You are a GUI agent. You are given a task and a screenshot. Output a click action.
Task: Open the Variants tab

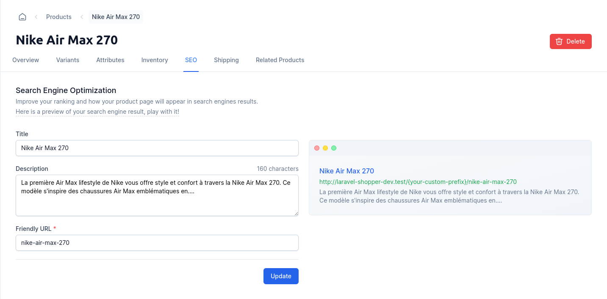point(68,60)
